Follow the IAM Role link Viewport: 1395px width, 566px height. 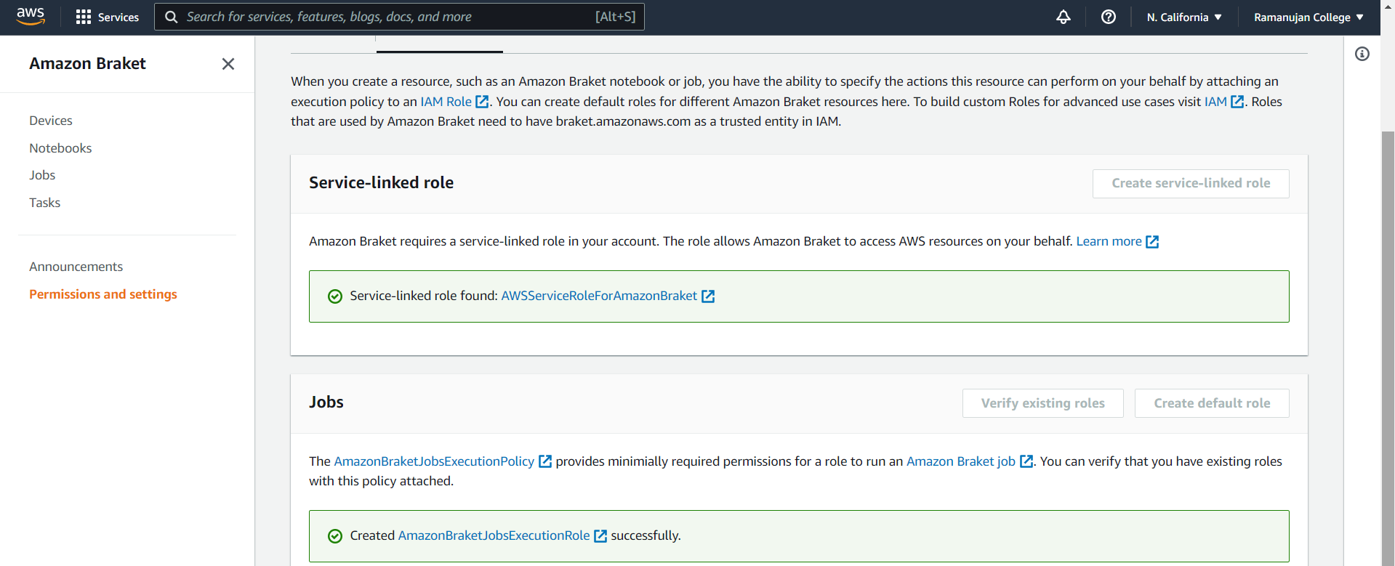446,102
